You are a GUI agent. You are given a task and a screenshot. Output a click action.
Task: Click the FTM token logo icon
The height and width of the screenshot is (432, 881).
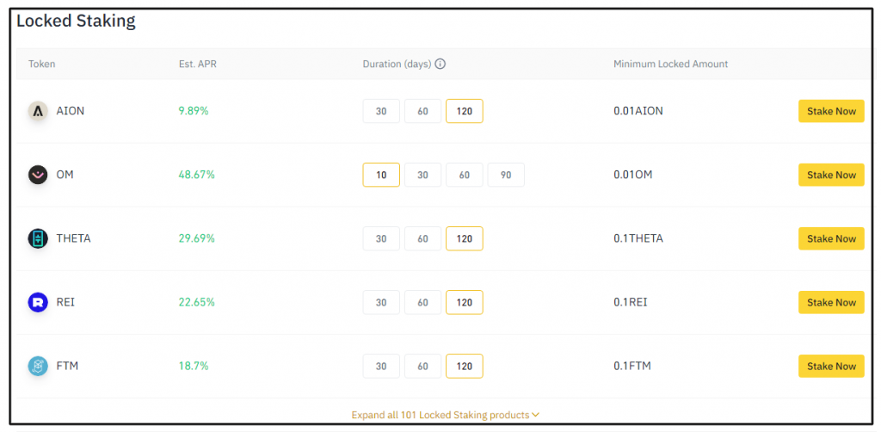[x=38, y=366]
